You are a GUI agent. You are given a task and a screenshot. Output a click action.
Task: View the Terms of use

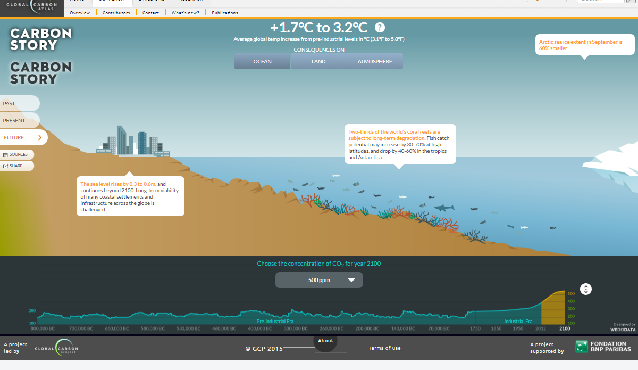(384, 348)
